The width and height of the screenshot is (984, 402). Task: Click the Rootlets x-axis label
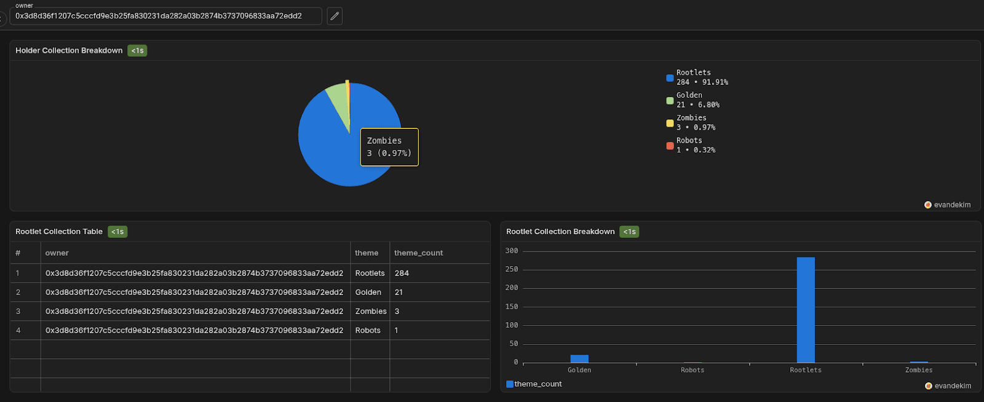tap(806, 370)
